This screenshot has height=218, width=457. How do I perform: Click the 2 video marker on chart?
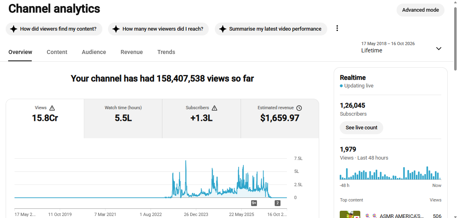(277, 203)
